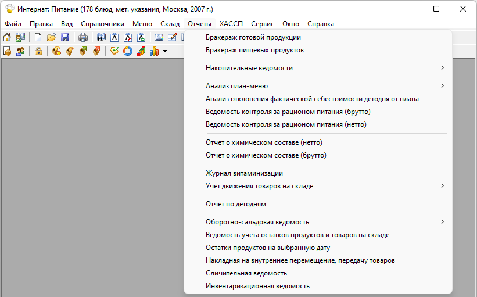Viewport: 477px width, 297px height.
Task: Click the printer icon in the toolbar
Action: [x=83, y=38]
